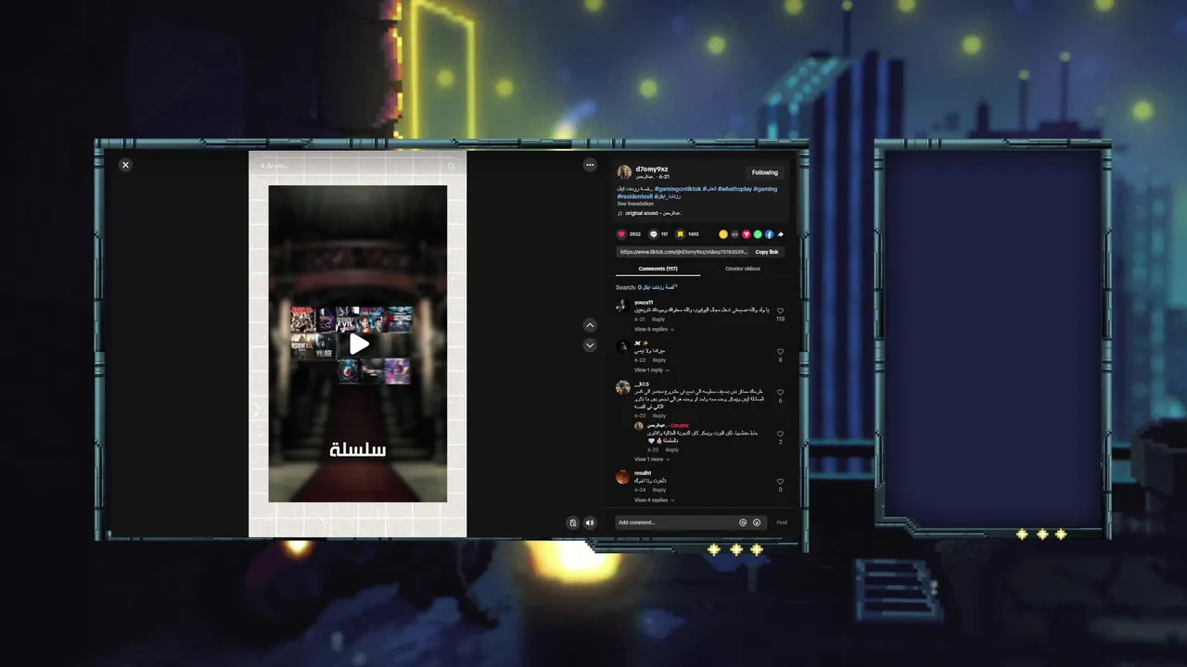Like youza11's comment with 118 likes
Viewport: 1187px width, 667px height.
click(780, 311)
